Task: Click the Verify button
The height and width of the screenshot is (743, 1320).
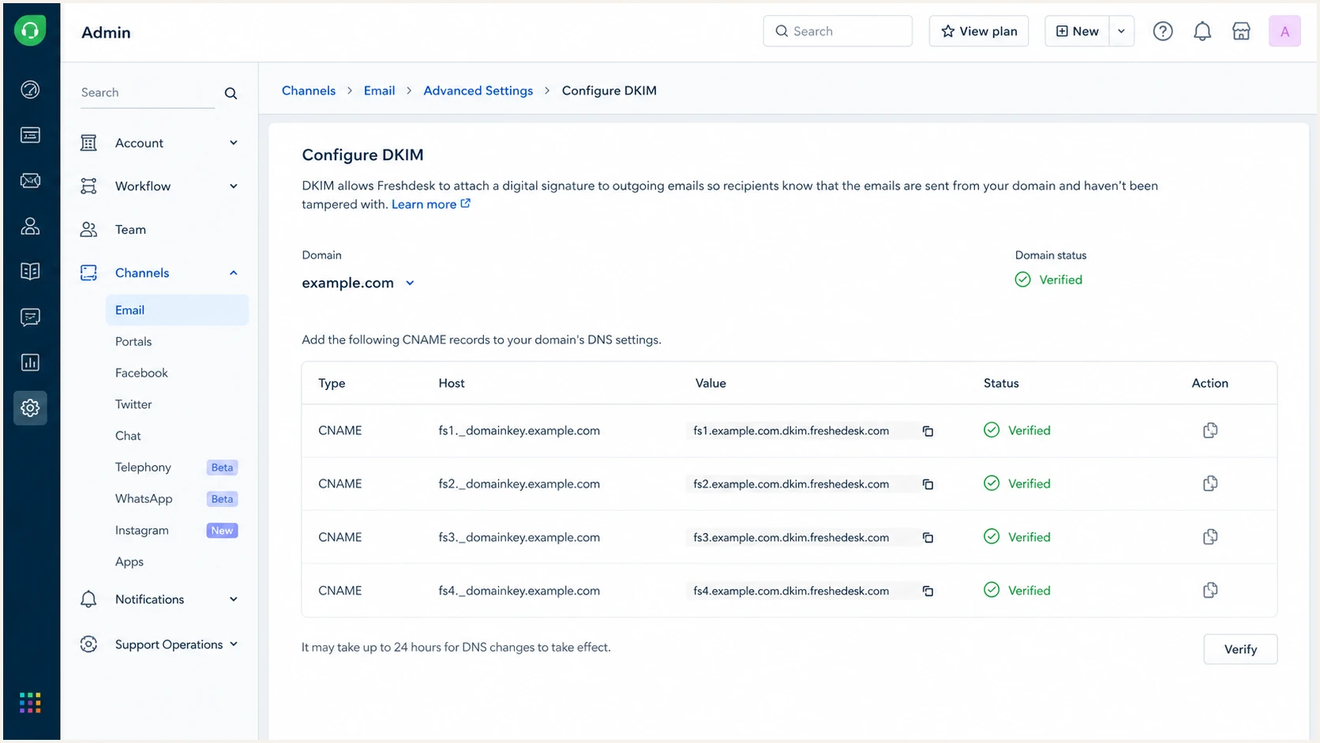Action: point(1240,649)
